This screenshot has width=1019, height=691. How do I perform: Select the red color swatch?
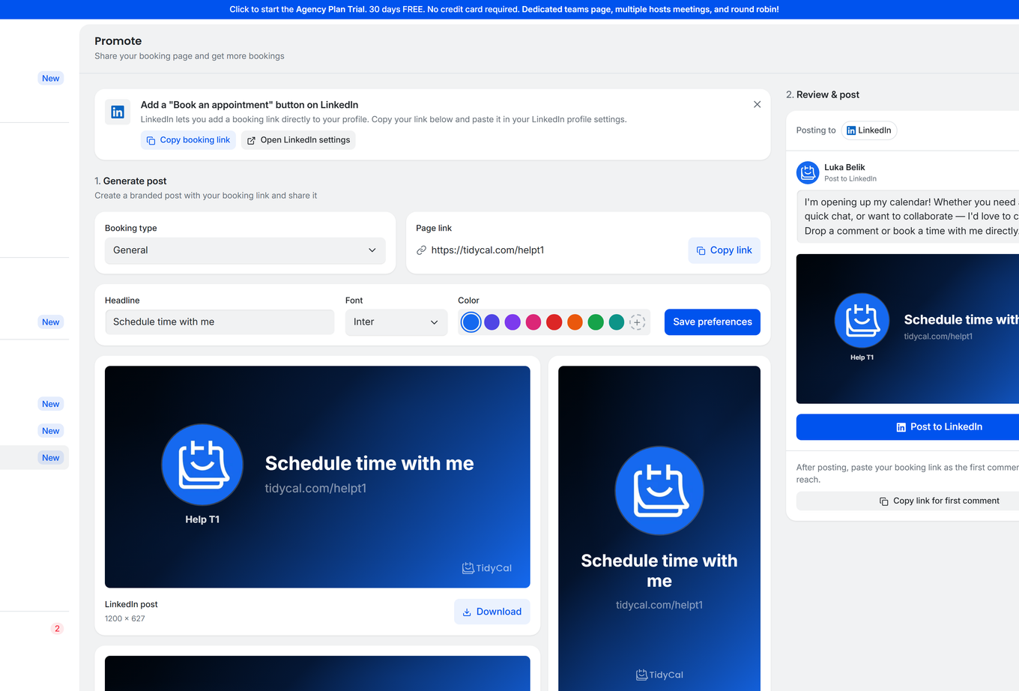554,322
